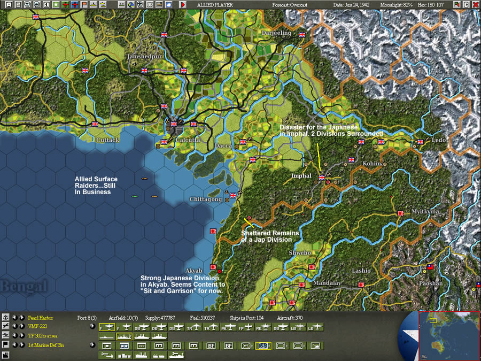Viewport: 481px width, 361px height.
Task: Expand aircraft list arrow right of VMF-223
Action: (x=92, y=326)
